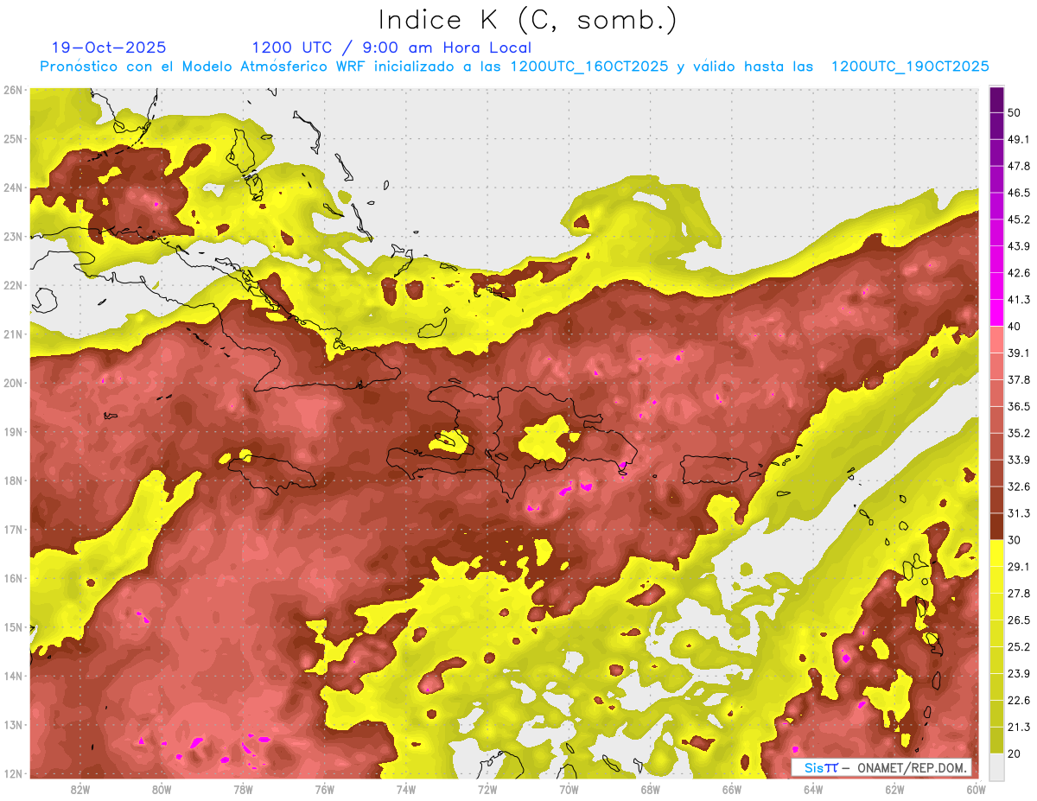Screen dimensions: 1037x801
Task: Click the '70W' longitude label
Action: tap(569, 789)
